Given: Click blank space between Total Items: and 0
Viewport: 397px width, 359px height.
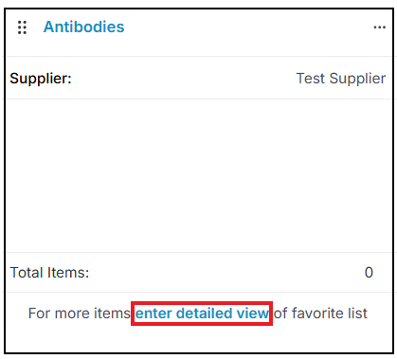Looking at the screenshot, I should [x=226, y=273].
